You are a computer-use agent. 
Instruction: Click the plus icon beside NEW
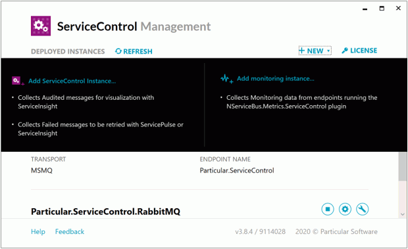[301, 51]
